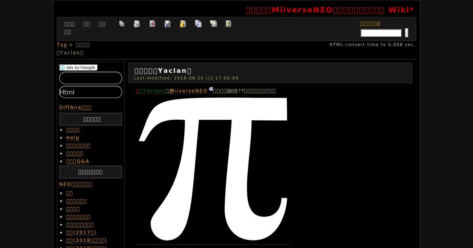Screen dimensions: 473x248
Task: Open the DiffAna link in sidebar
Action: [75, 107]
